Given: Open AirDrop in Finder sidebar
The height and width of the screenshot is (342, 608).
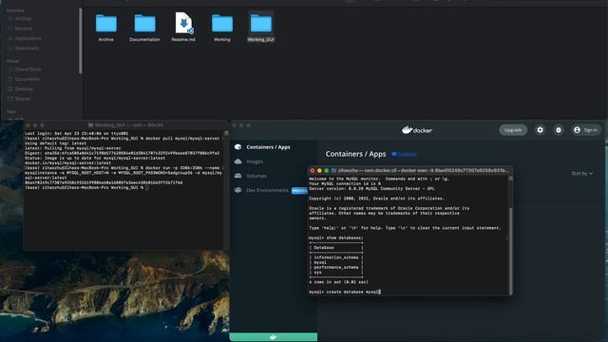Looking at the screenshot, I should click(23, 19).
